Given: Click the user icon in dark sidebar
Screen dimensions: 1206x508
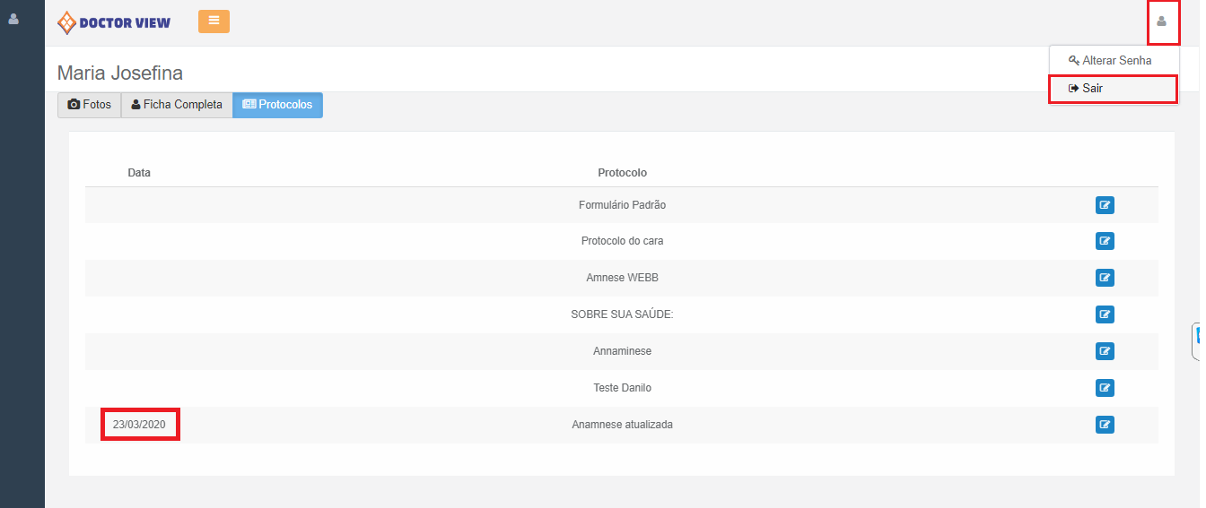Looking at the screenshot, I should 13,19.
